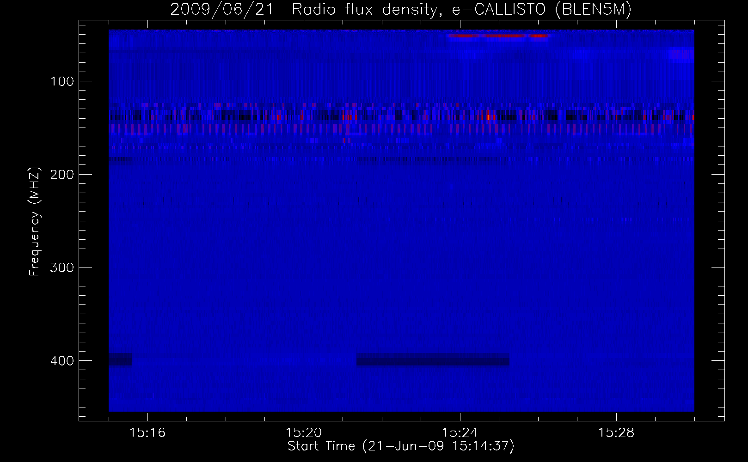Screen dimensions: 748x462
Task: Click the long dark band at 400 MHz
Action: click(433, 359)
